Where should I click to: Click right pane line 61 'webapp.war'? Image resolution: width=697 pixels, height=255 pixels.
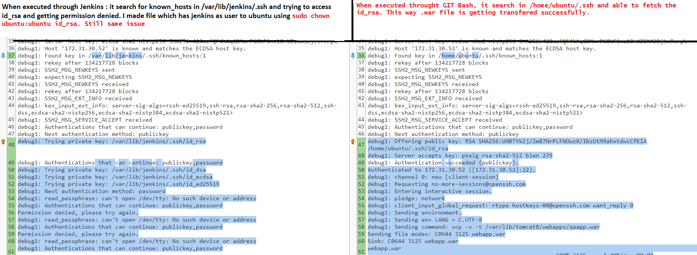point(384,248)
